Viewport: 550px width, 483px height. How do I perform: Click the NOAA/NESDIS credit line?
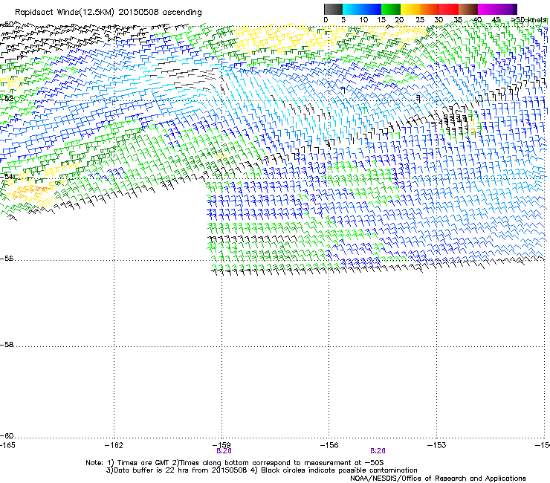[438, 479]
